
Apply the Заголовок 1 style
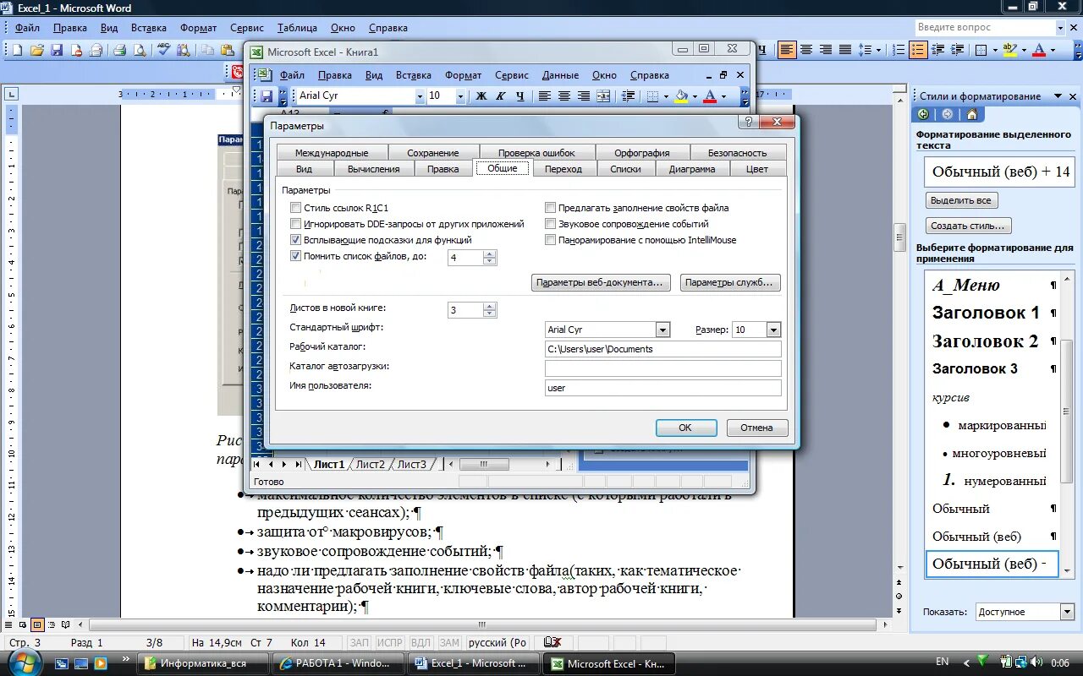point(986,313)
